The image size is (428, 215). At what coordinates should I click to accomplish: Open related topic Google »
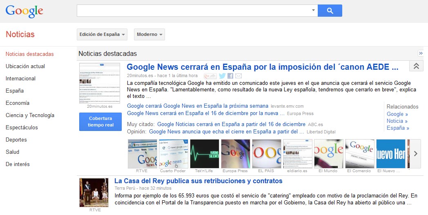397,114
